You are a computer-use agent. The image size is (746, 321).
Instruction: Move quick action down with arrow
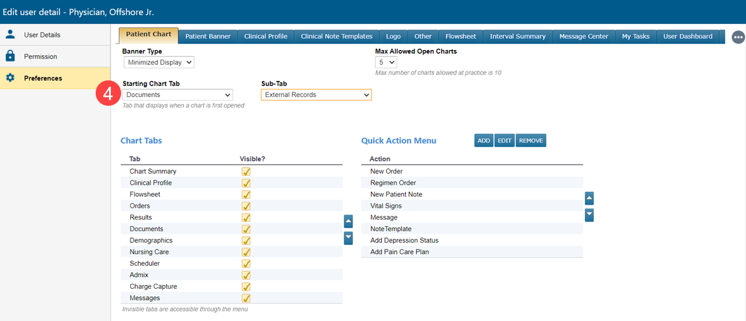pos(589,215)
